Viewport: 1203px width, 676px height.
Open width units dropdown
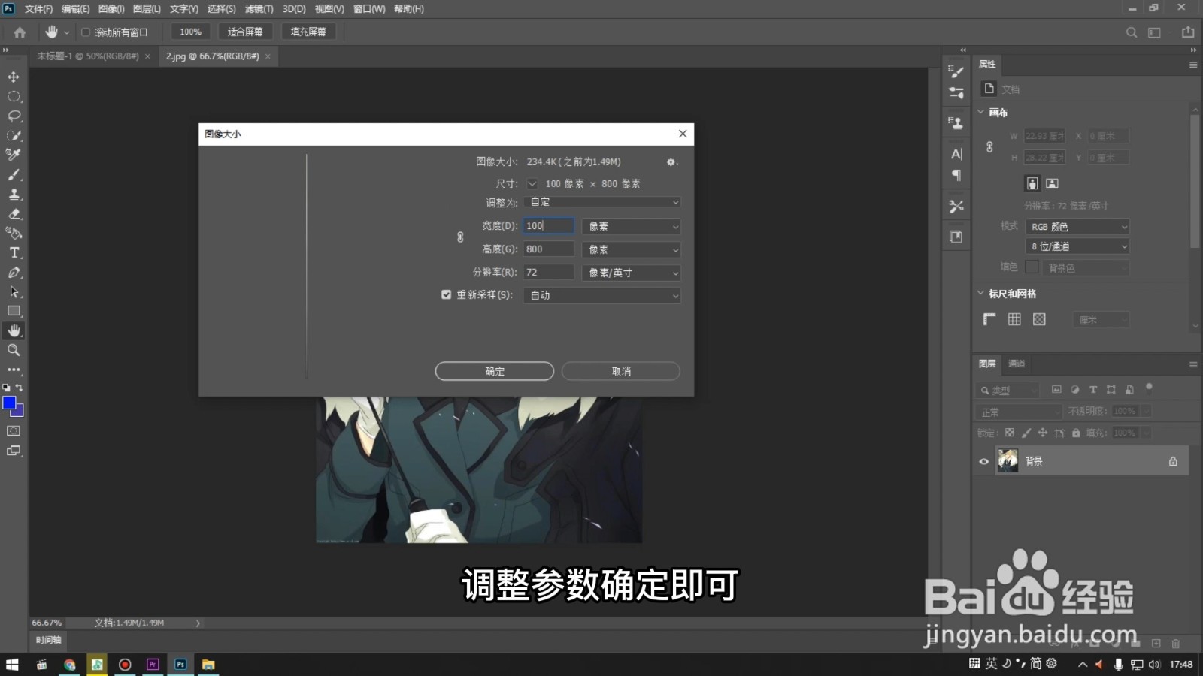(x=631, y=226)
